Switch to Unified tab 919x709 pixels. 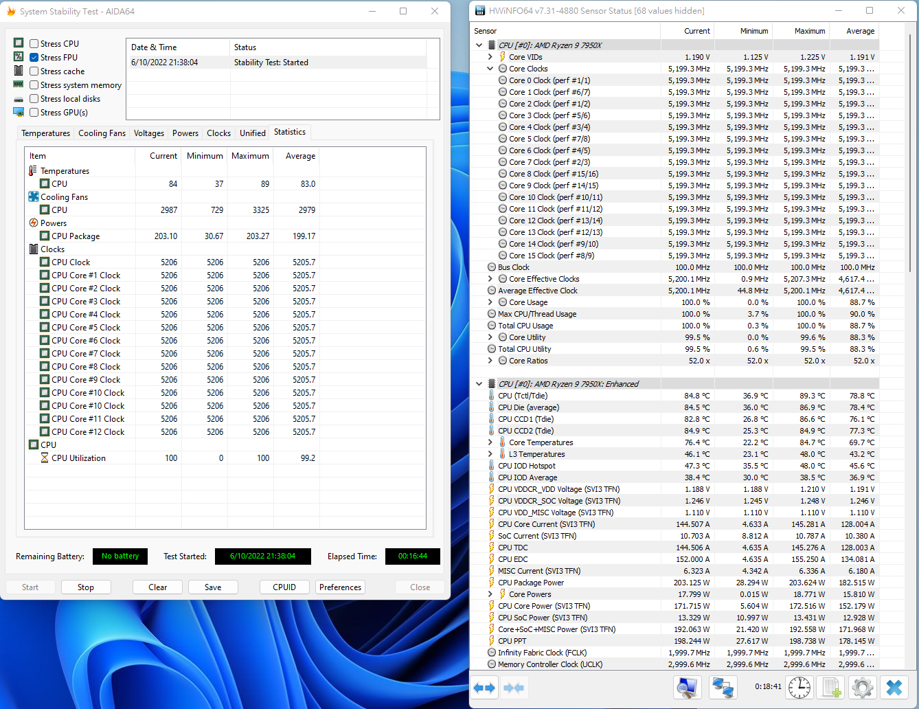[253, 133]
